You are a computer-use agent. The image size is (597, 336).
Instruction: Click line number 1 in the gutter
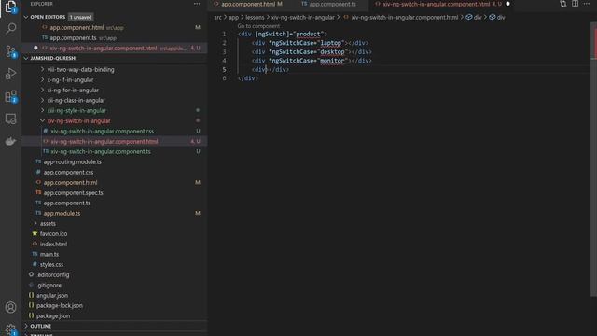pyautogui.click(x=224, y=34)
